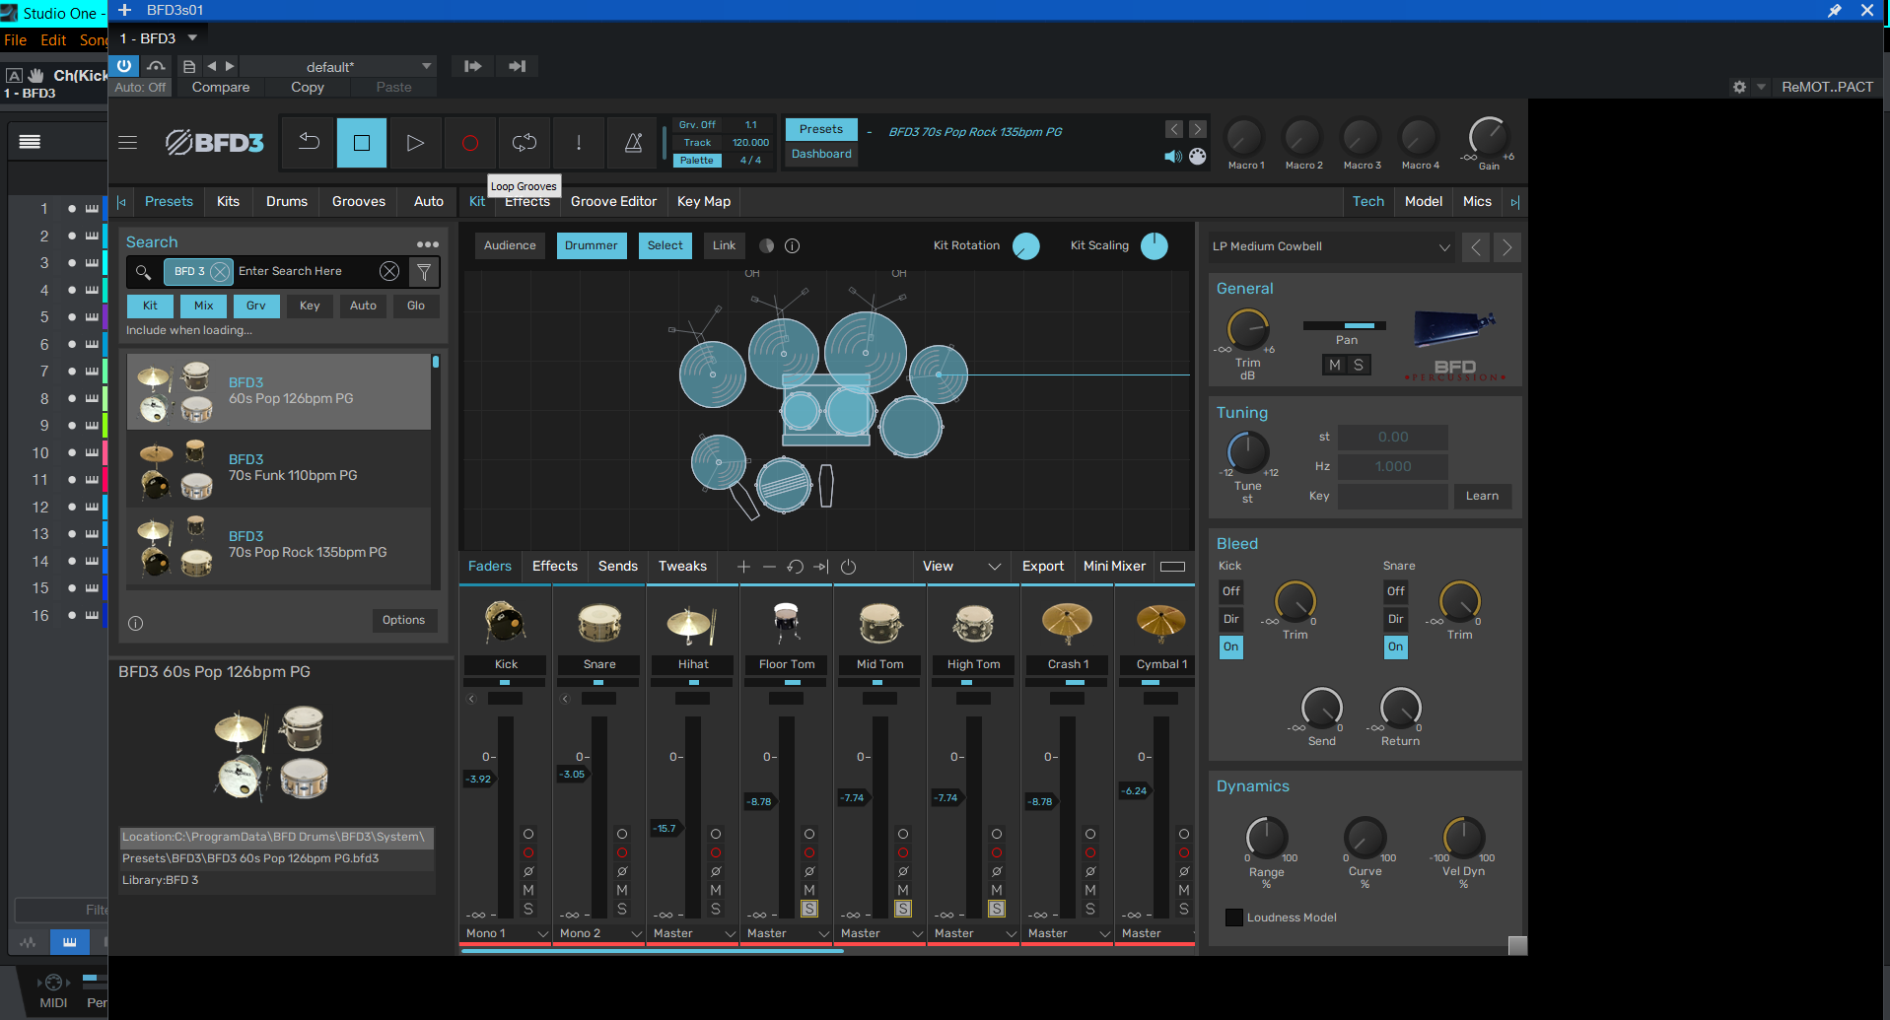Start playback with the play button

[x=415, y=143]
